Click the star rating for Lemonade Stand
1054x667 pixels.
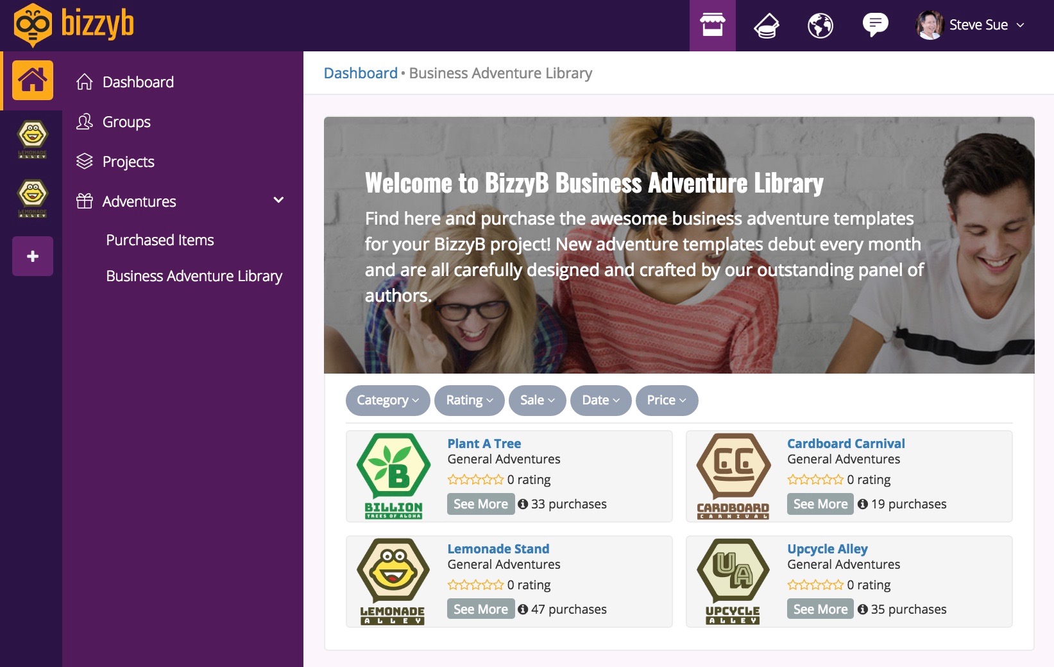475,585
